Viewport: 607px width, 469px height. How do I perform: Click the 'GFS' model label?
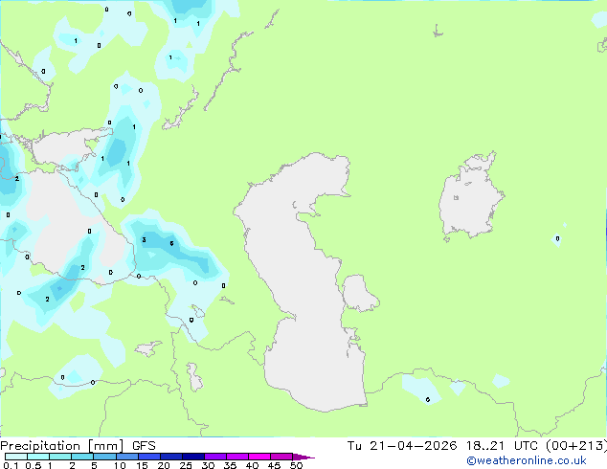pos(144,446)
